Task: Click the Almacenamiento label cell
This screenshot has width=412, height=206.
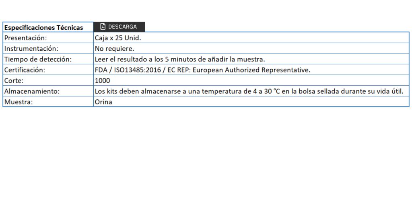Action: click(48, 91)
